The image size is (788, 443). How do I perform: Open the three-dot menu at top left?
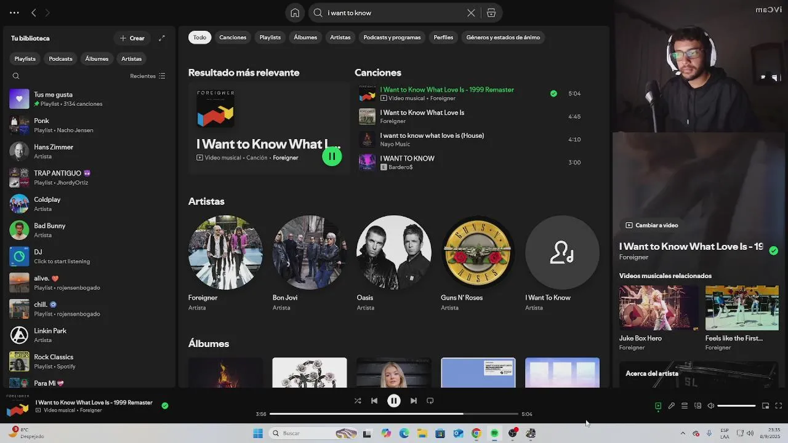tap(14, 12)
